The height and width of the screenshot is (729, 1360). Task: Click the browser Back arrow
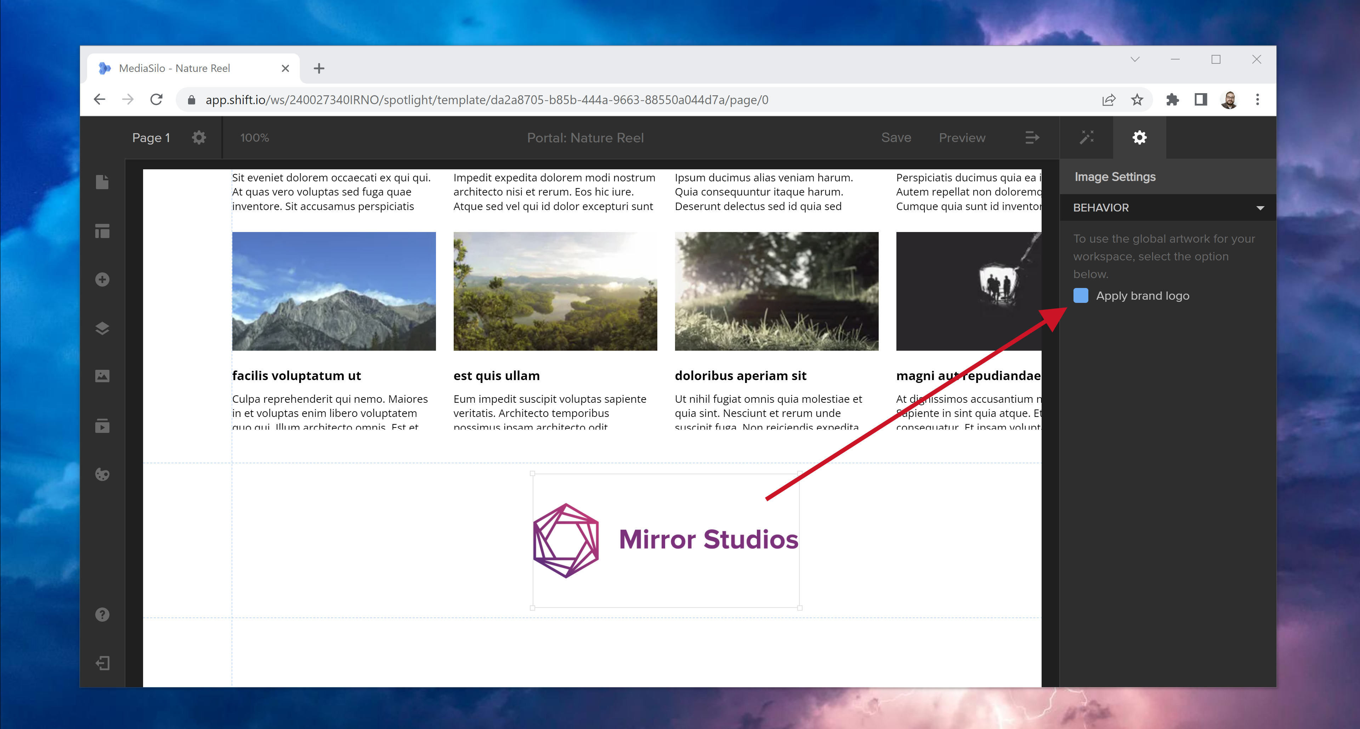tap(100, 100)
